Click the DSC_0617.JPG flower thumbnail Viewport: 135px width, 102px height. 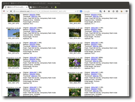tap(75, 48)
